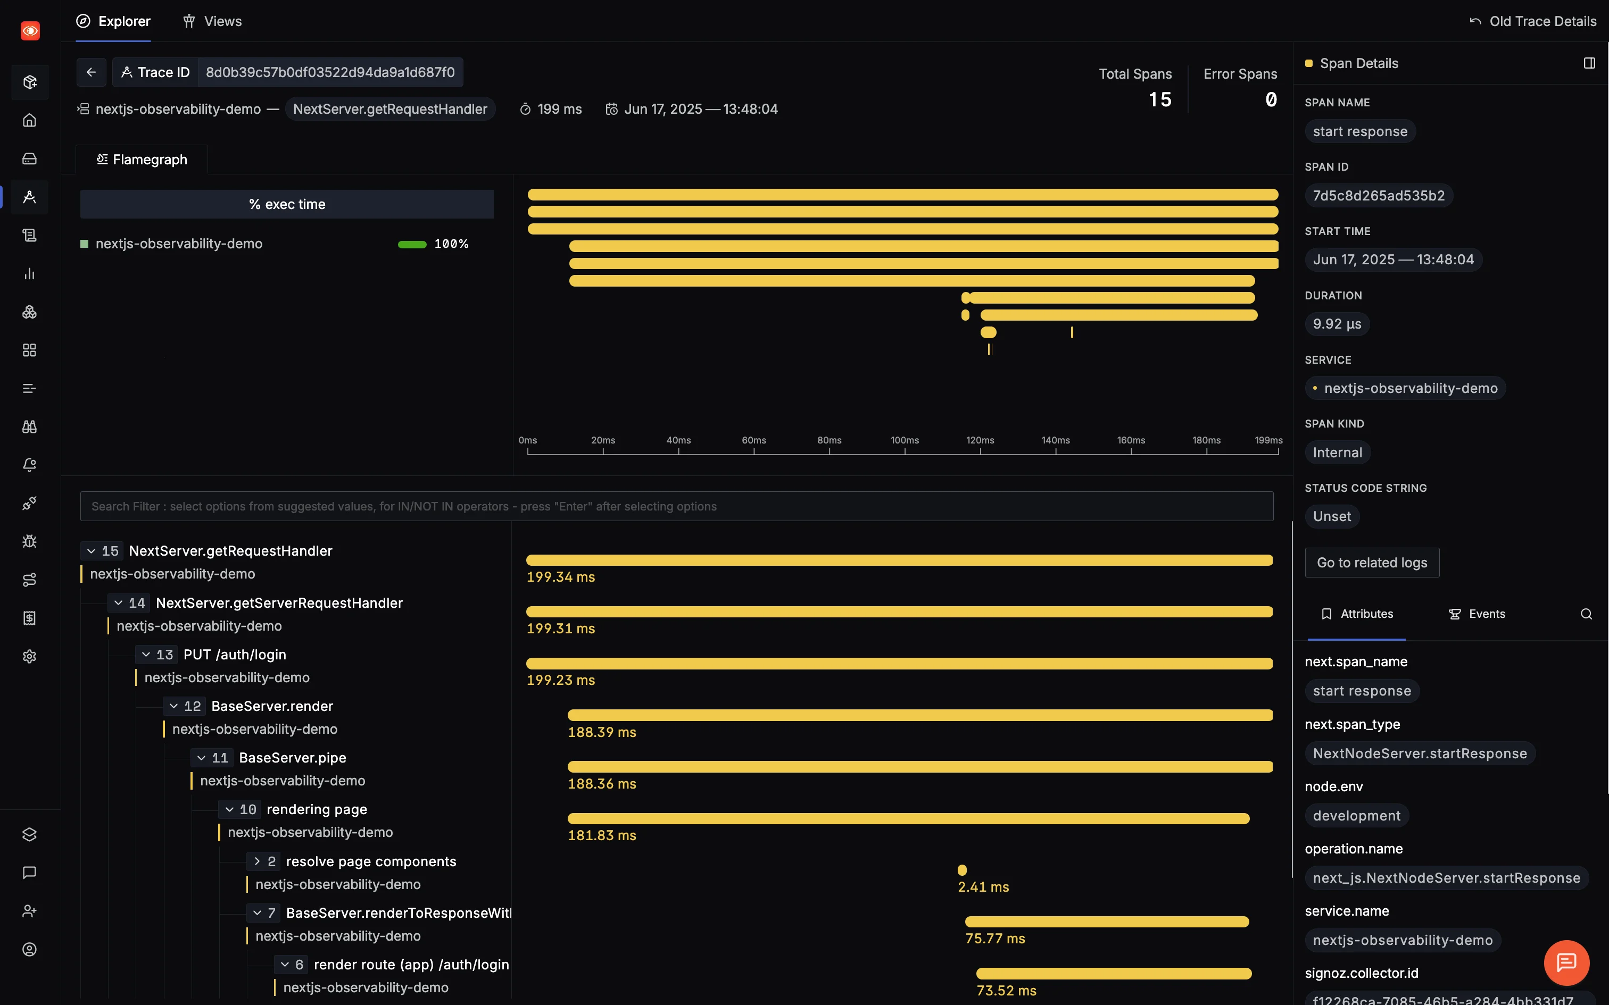Screen dimensions: 1609x1005
Task: Click the Go to related logs button
Action: 1371,562
